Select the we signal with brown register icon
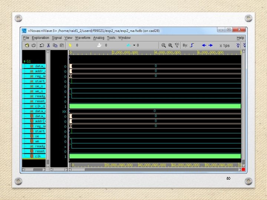Image resolution: width=267 pixels, height=200 pixels. pyautogui.click(x=34, y=141)
